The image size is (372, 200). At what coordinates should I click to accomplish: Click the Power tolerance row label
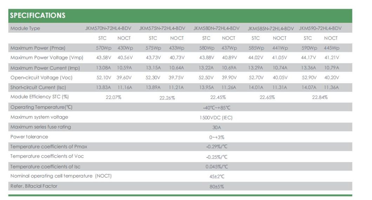point(29,136)
